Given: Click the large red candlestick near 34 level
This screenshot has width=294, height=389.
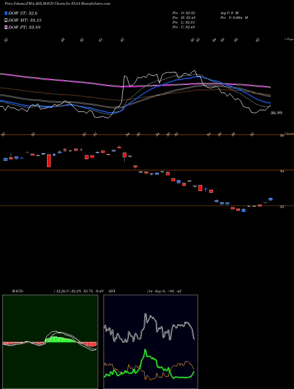Looking at the screenshot, I should 49,160.
